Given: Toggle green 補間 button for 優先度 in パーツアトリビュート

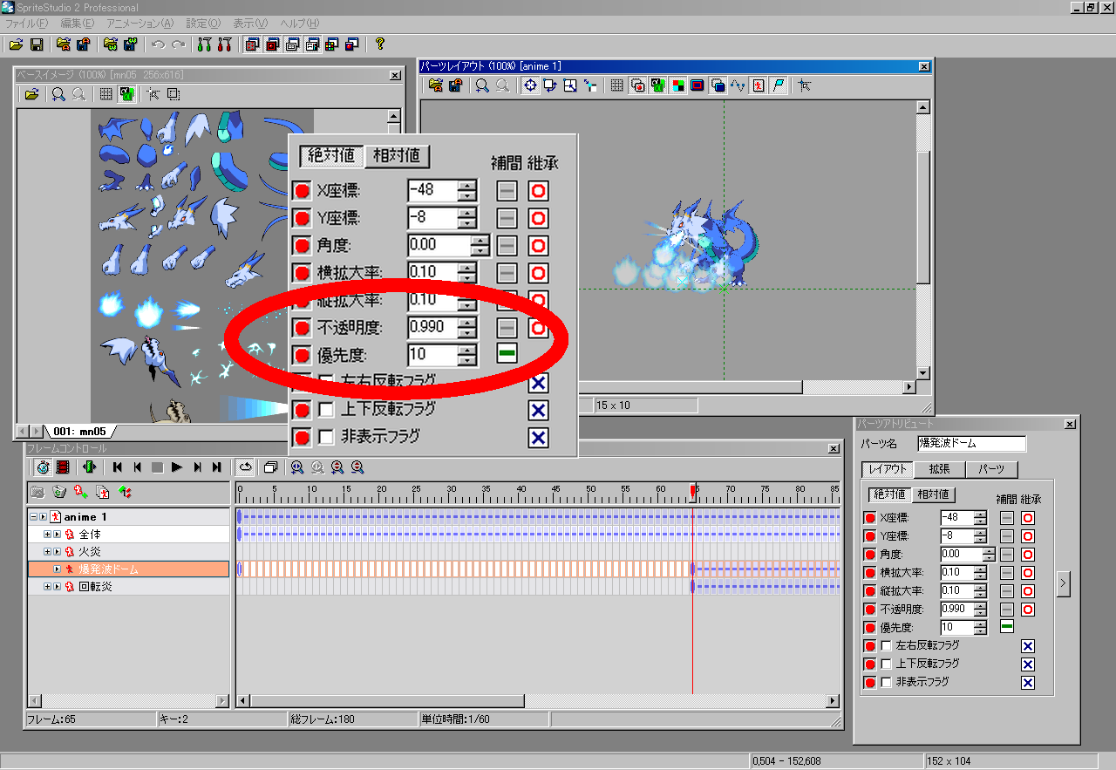Looking at the screenshot, I should tap(1007, 626).
